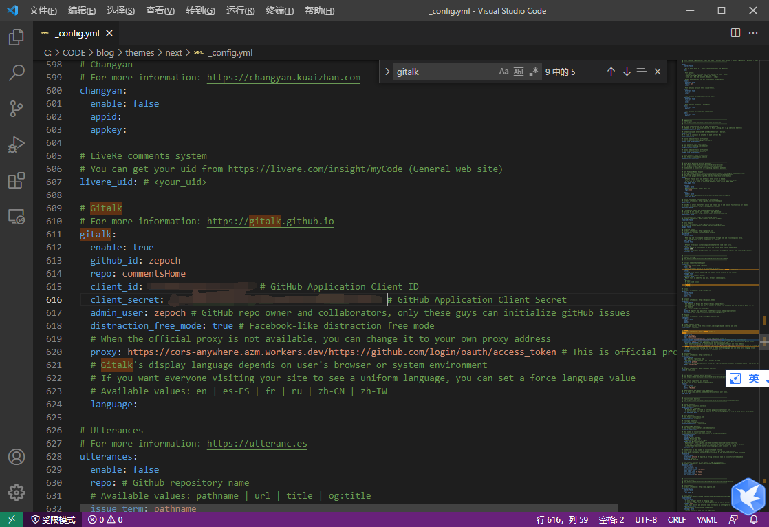Go to next match in find widget
Screen dimensions: 769x527
point(627,72)
